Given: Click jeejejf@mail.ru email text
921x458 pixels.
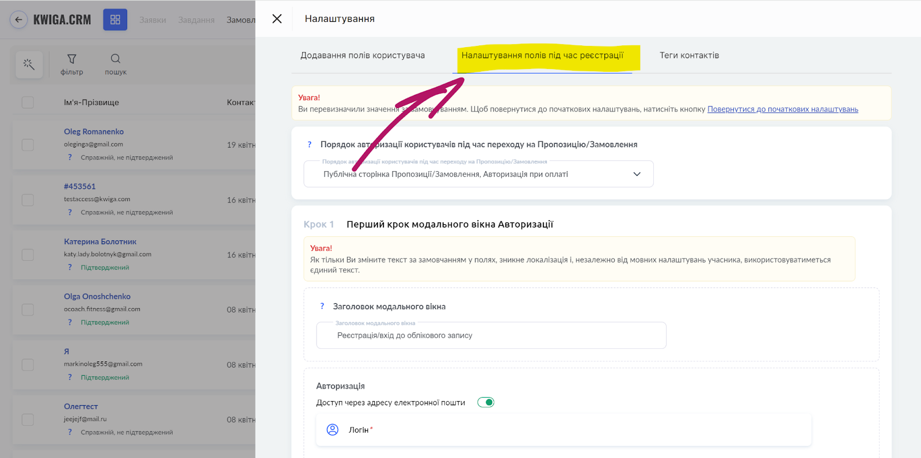Looking at the screenshot, I should click(x=85, y=419).
